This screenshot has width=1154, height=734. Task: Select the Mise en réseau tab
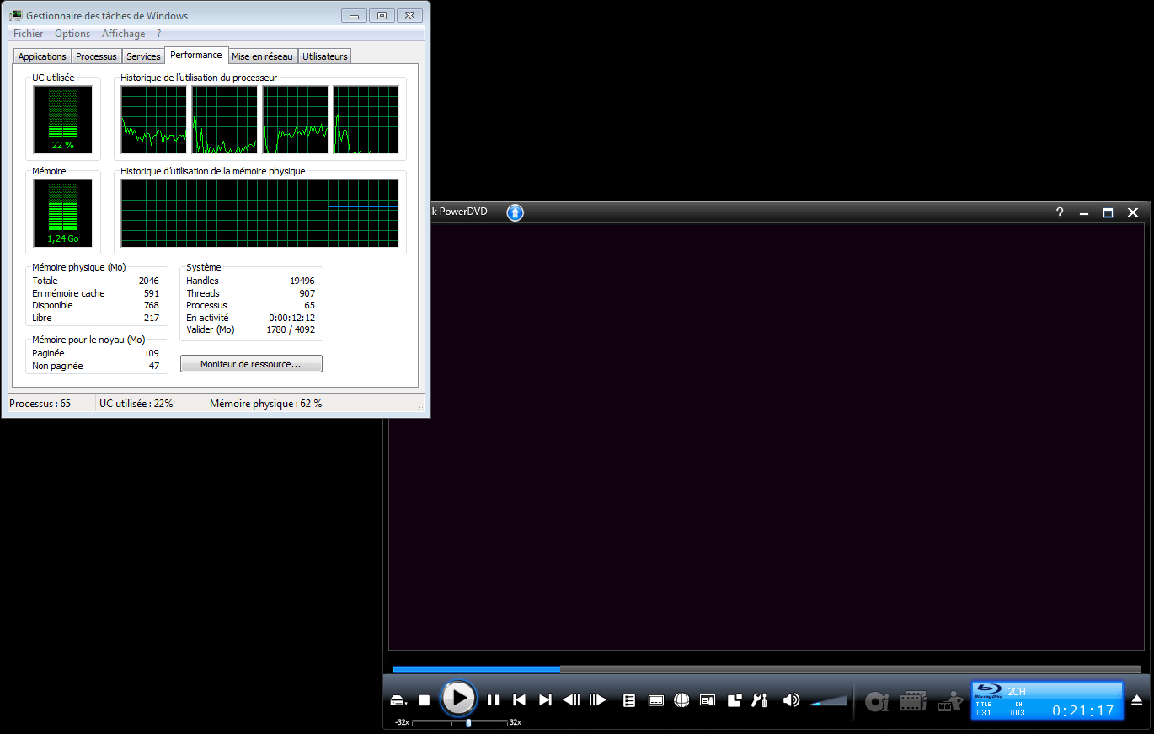coord(263,56)
